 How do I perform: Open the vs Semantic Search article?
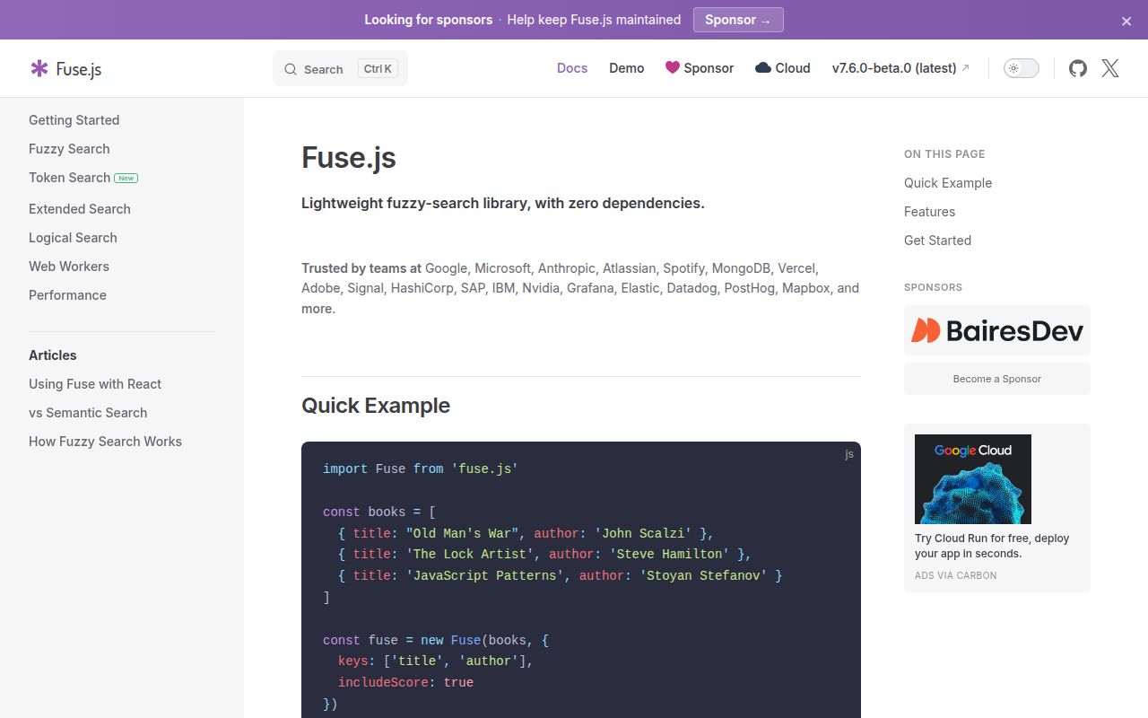click(x=88, y=413)
